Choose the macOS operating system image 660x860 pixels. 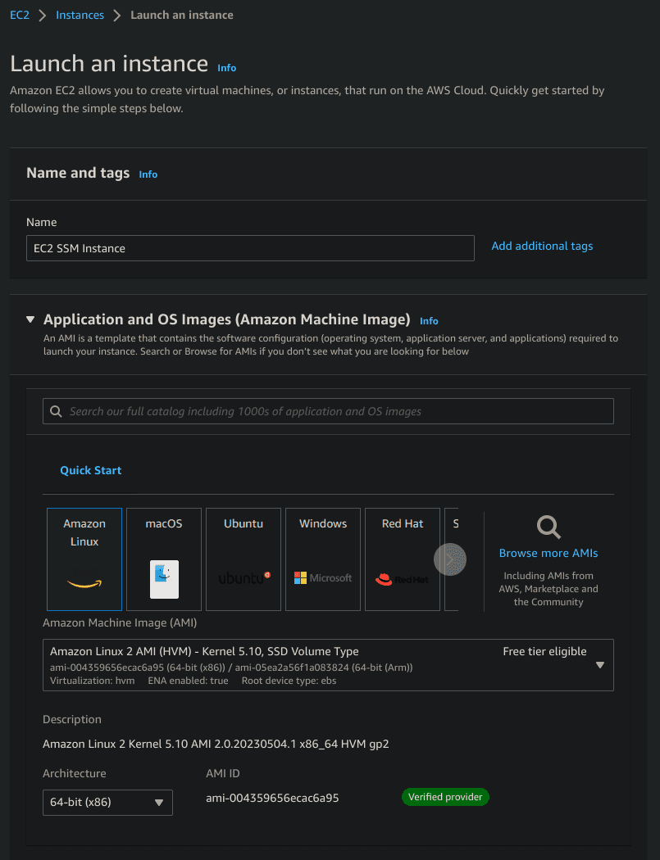163,559
